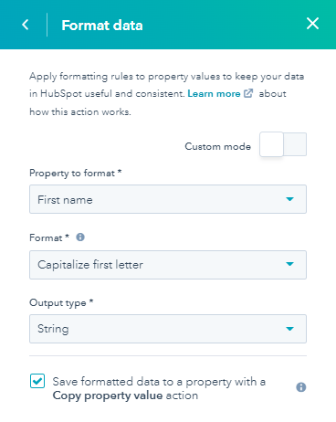Viewport: 336px width, 422px height.
Task: Click the Save formatted data label text
Action: click(x=159, y=382)
